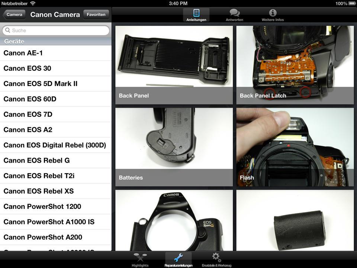This screenshot has width=357, height=268.
Task: Choose Canon EOS 60D
Action: 56,99
